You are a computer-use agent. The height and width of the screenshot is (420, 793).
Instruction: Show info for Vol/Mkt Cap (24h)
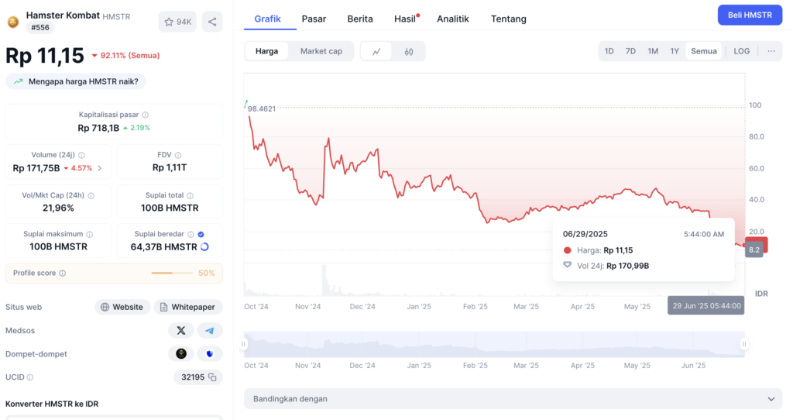click(91, 195)
